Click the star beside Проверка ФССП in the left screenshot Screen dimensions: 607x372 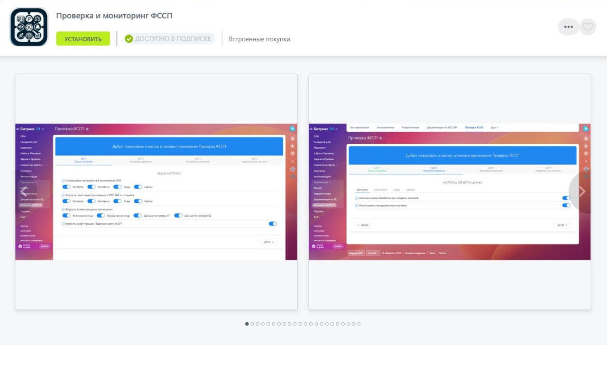click(87, 129)
